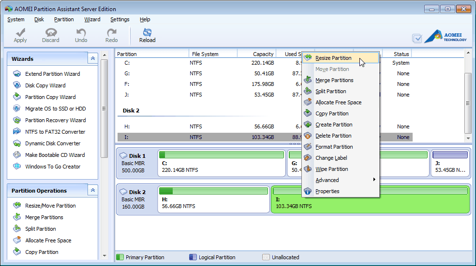Click the Logical Partition legend swatch
The image size is (476, 266).
click(193, 257)
